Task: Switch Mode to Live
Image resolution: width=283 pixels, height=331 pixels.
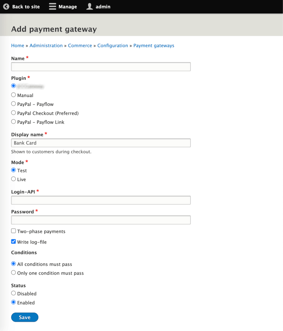Action: 13,179
